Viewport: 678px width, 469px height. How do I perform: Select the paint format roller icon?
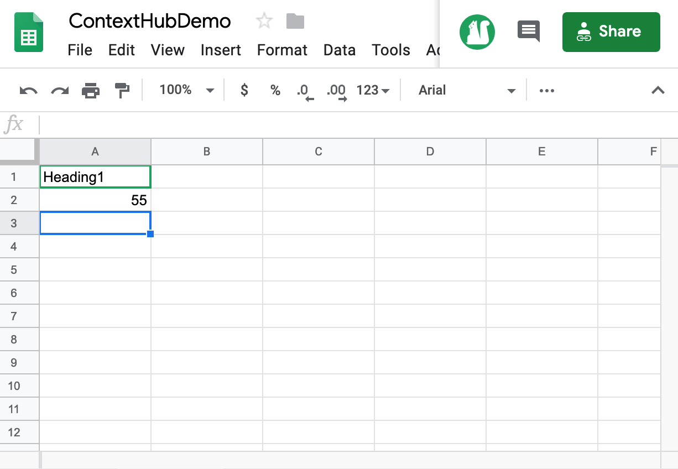click(122, 90)
